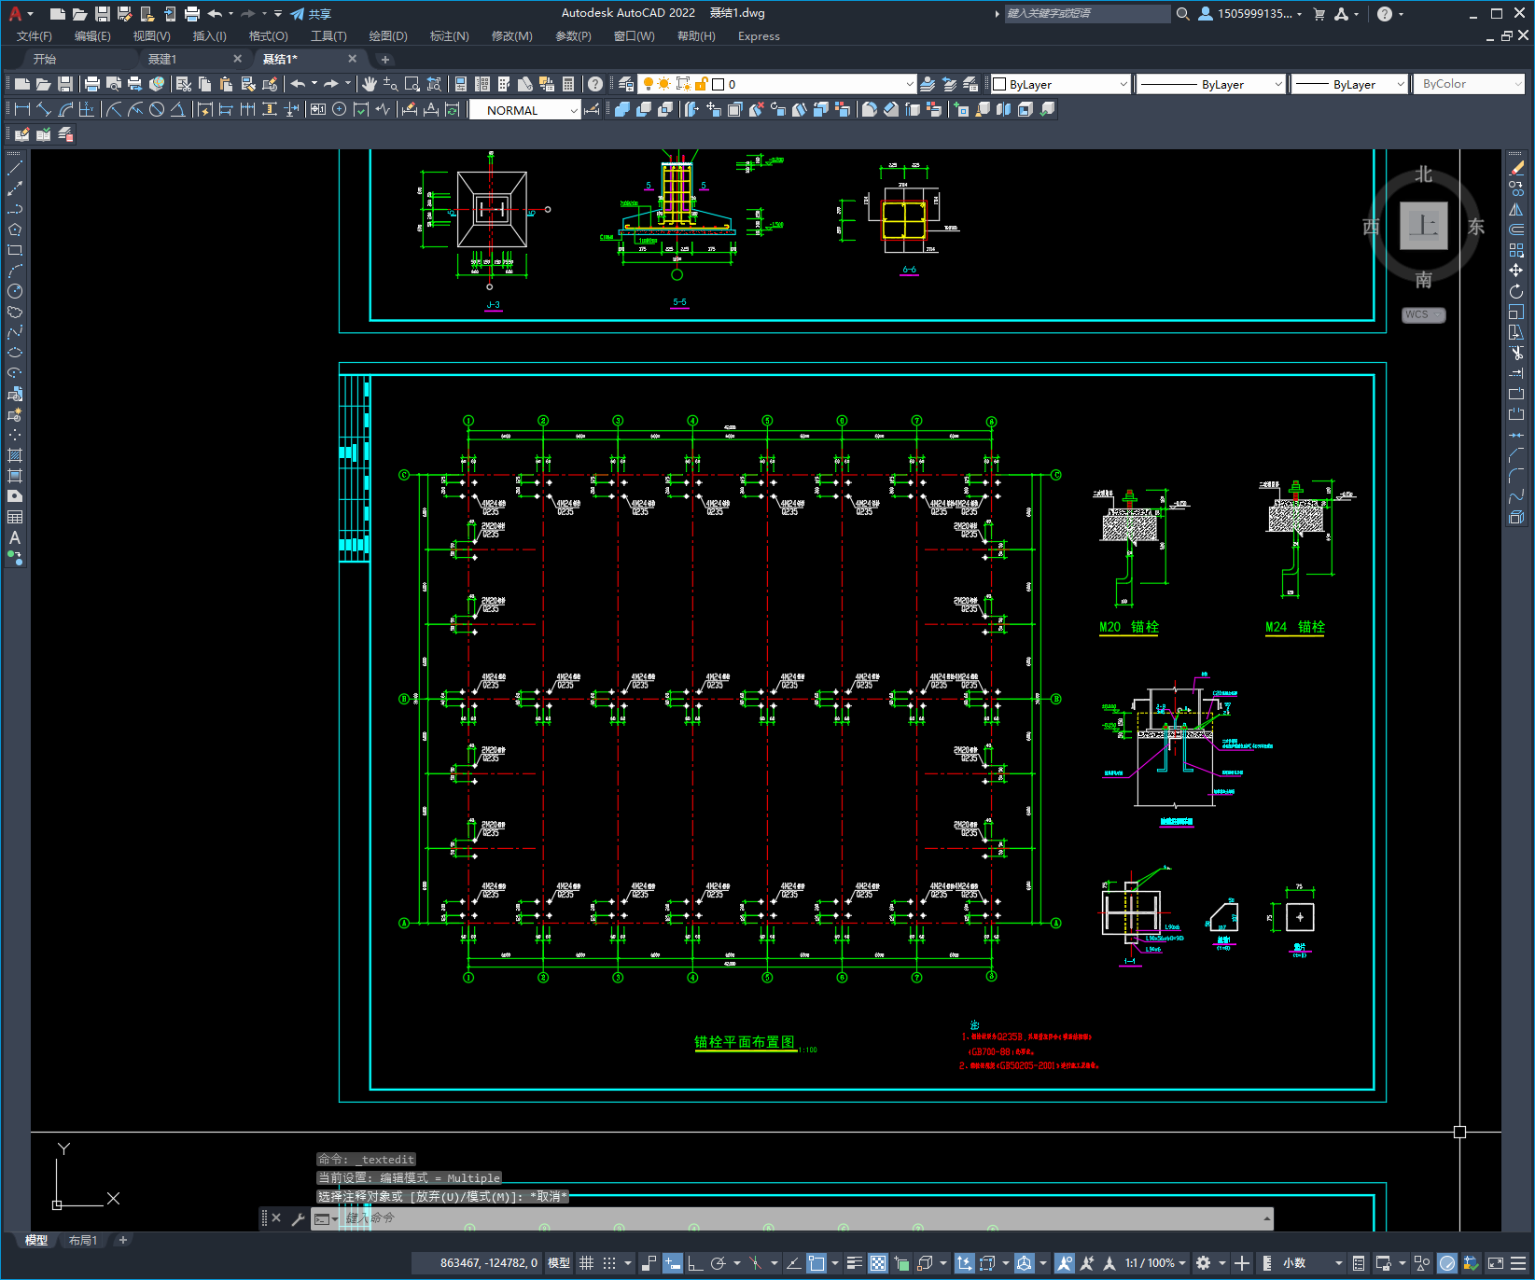This screenshot has height=1280, width=1535.
Task: Select the Hatch tool in the draw toolbar
Action: pyautogui.click(x=15, y=455)
